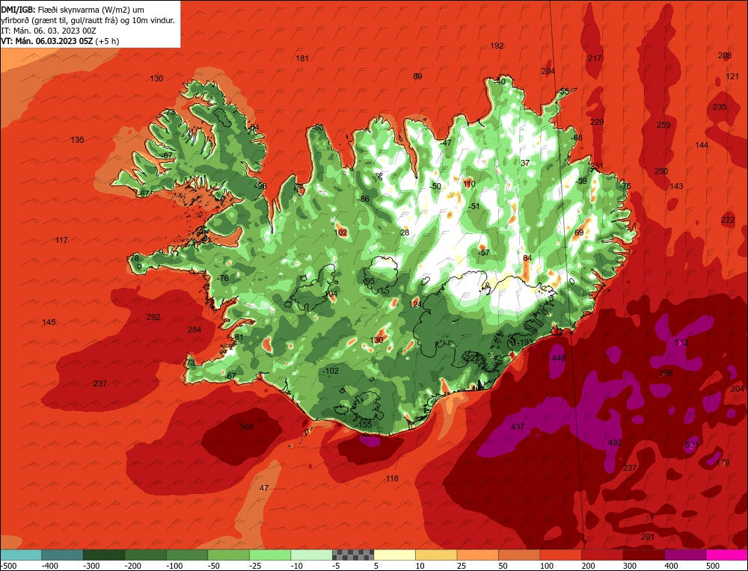Click the 298 value in the southeast sea

666,373
